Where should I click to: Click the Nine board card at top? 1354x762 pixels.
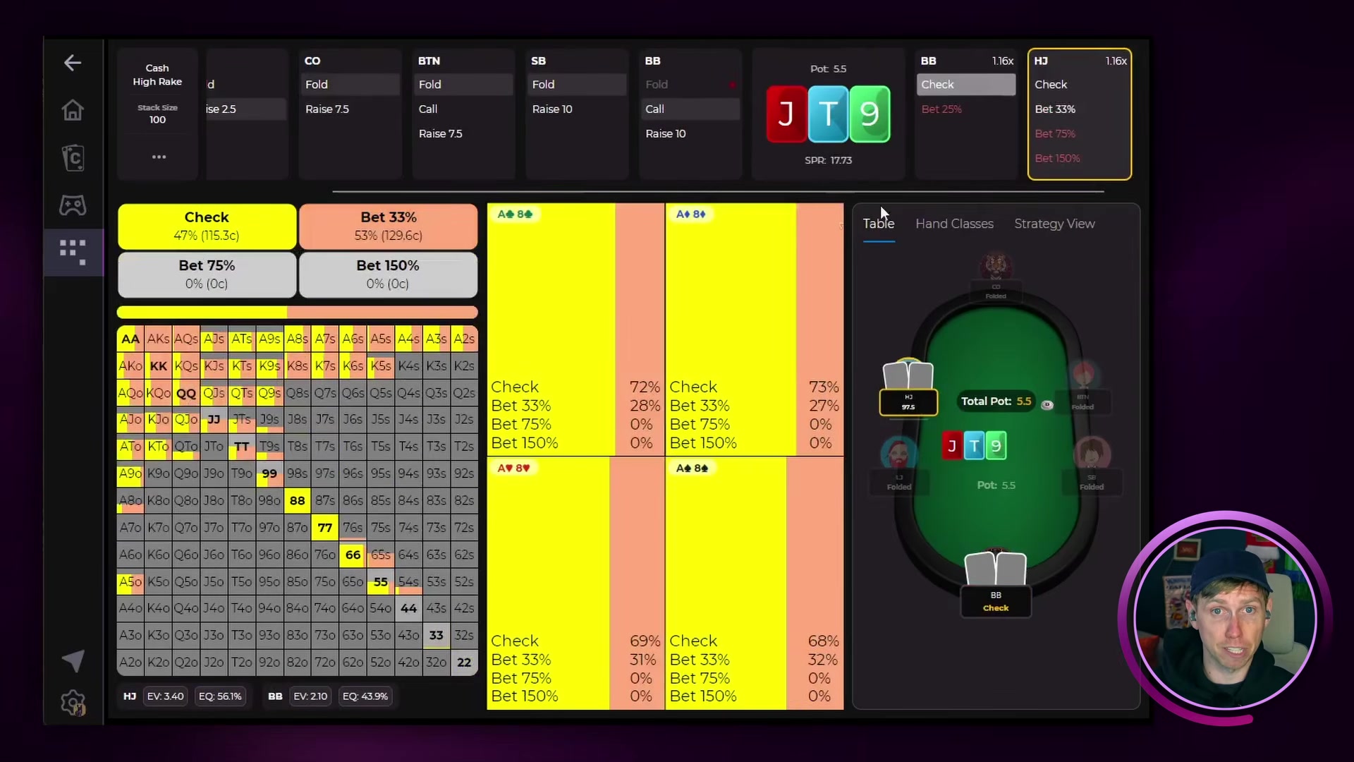coord(870,114)
